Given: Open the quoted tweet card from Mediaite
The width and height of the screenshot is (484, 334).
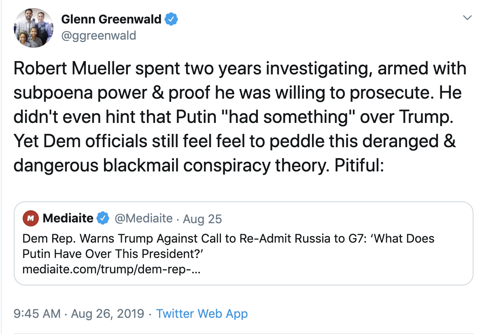Looking at the screenshot, I should click(x=244, y=243).
